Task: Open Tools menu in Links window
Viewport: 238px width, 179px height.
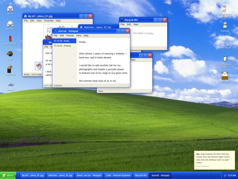Action: click(133, 60)
